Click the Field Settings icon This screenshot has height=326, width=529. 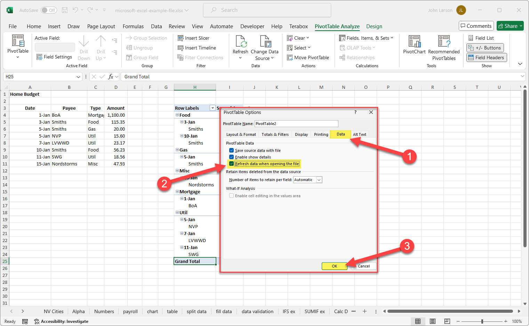pos(39,57)
